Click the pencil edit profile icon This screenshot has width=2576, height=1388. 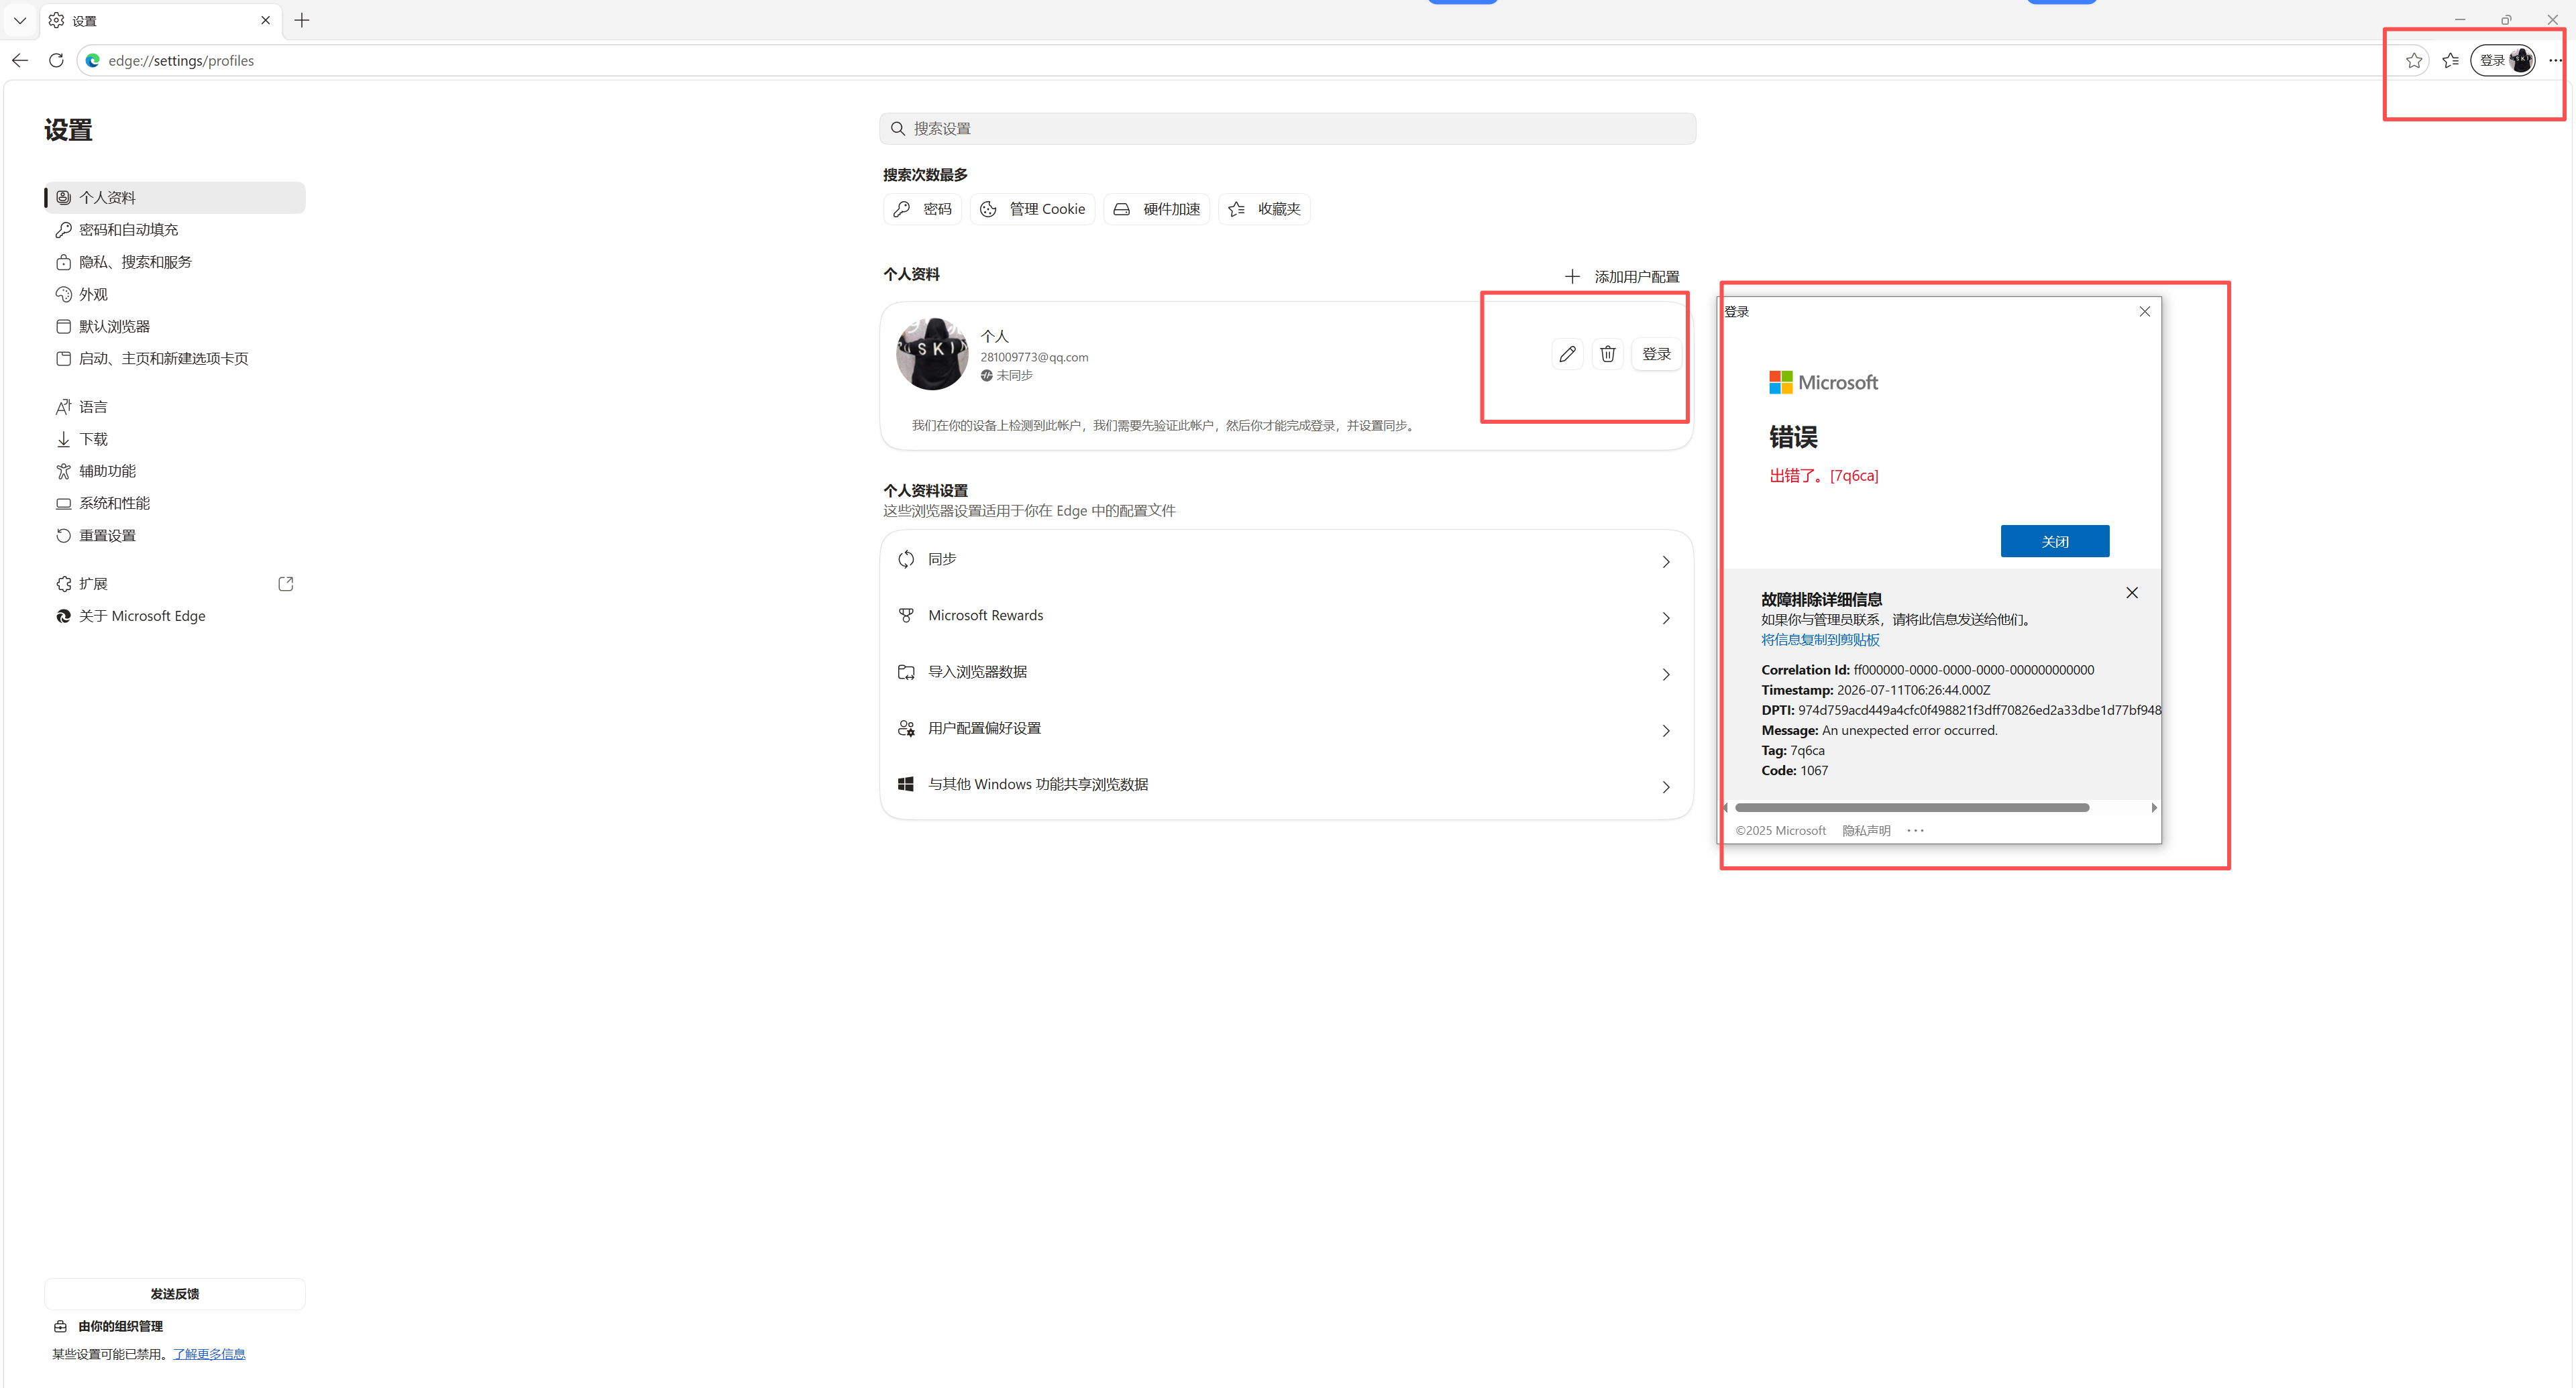pos(1567,354)
